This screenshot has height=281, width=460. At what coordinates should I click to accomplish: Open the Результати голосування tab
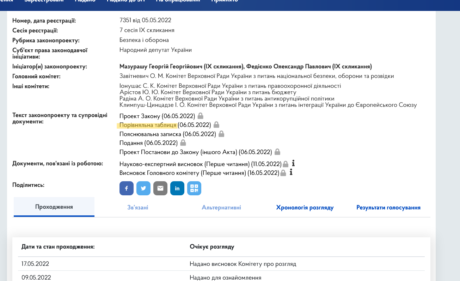(x=388, y=207)
